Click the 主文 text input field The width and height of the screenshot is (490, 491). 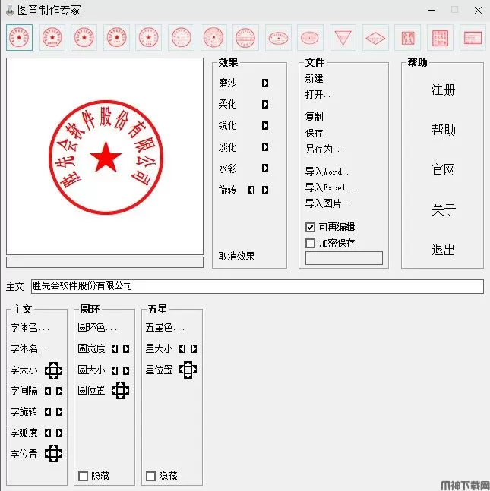pos(258,286)
